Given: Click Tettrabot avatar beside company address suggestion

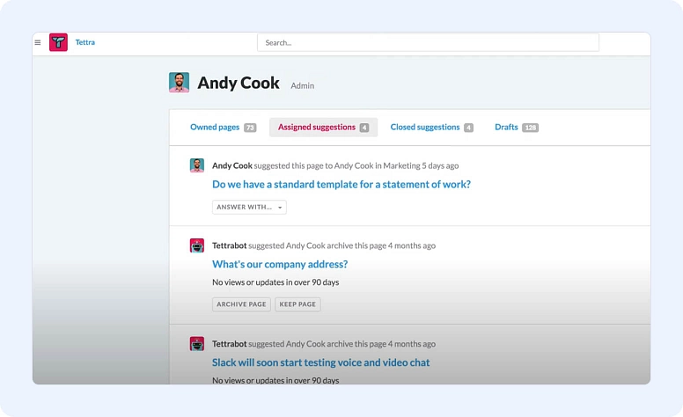Looking at the screenshot, I should pos(197,245).
